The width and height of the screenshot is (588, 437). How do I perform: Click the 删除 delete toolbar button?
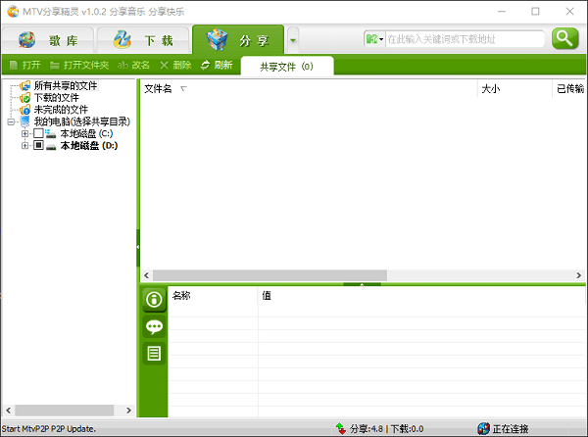click(175, 66)
